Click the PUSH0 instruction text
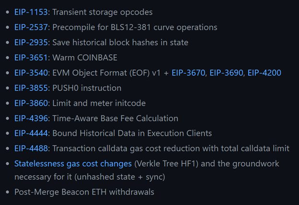The image size is (299, 205). [x=87, y=88]
